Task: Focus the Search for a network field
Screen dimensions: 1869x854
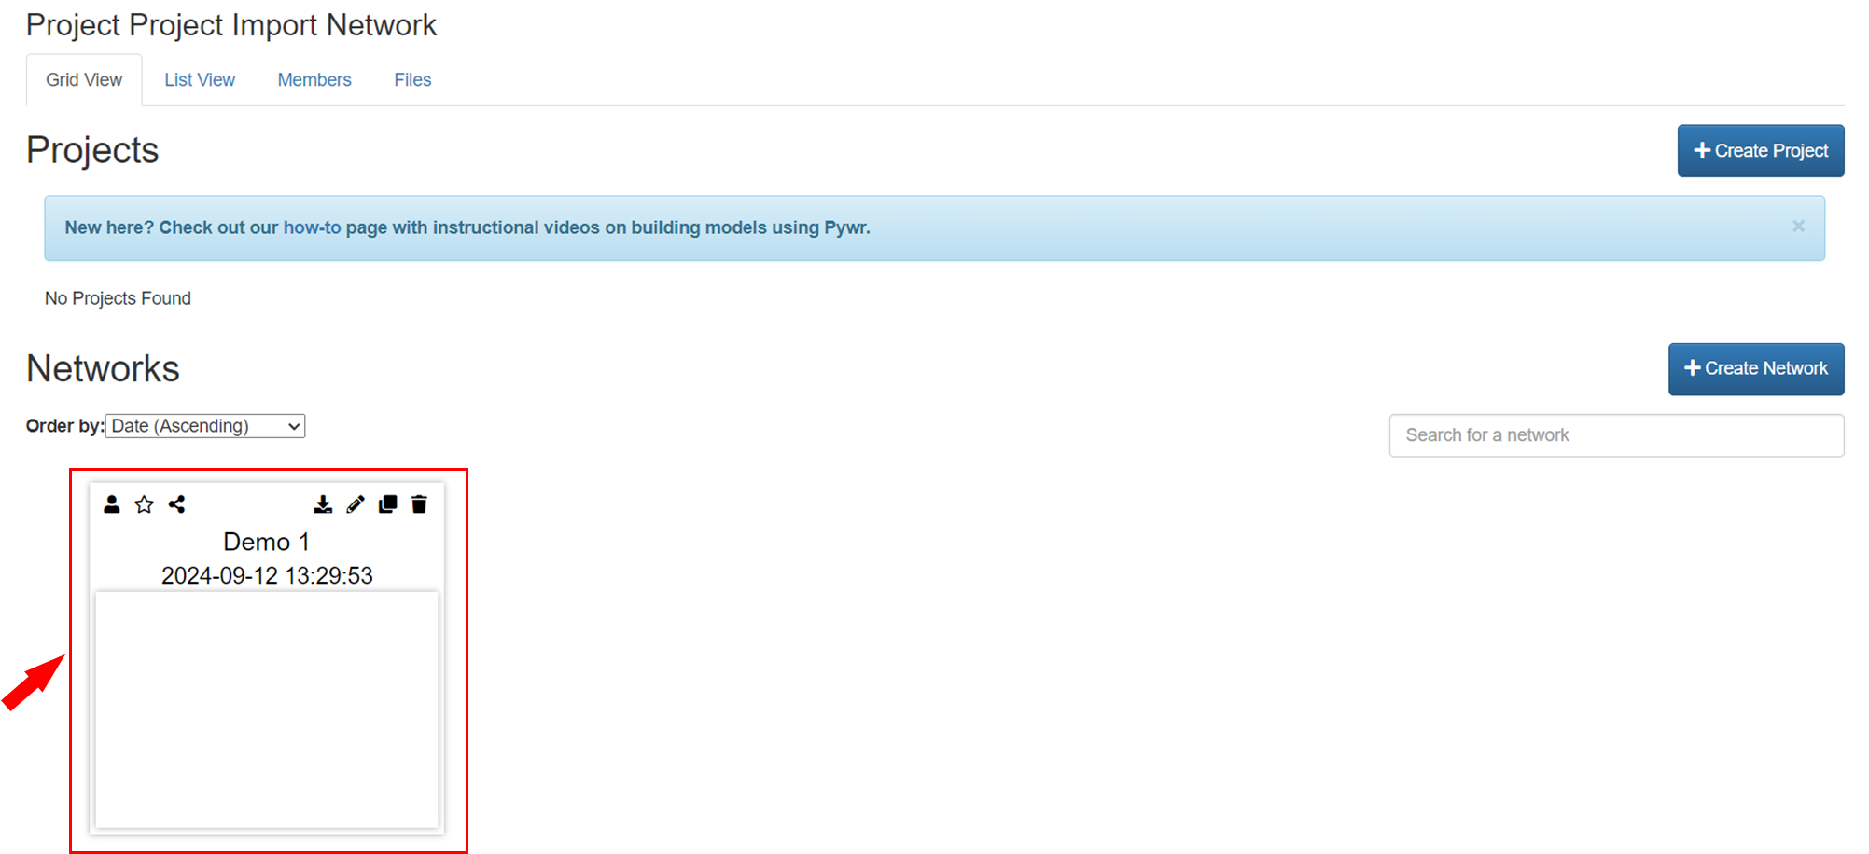Action: click(x=1616, y=435)
